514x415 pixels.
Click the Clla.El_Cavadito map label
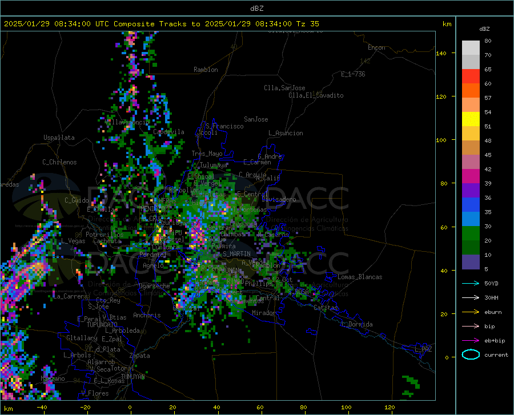[x=316, y=95]
